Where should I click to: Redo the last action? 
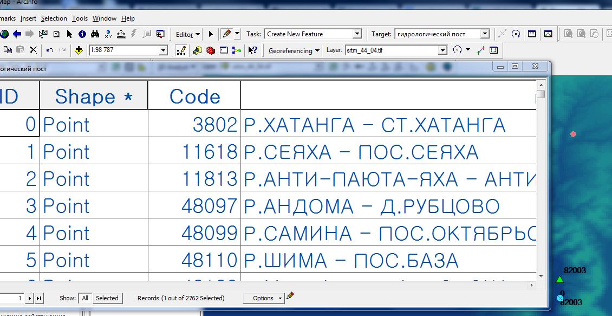62,50
